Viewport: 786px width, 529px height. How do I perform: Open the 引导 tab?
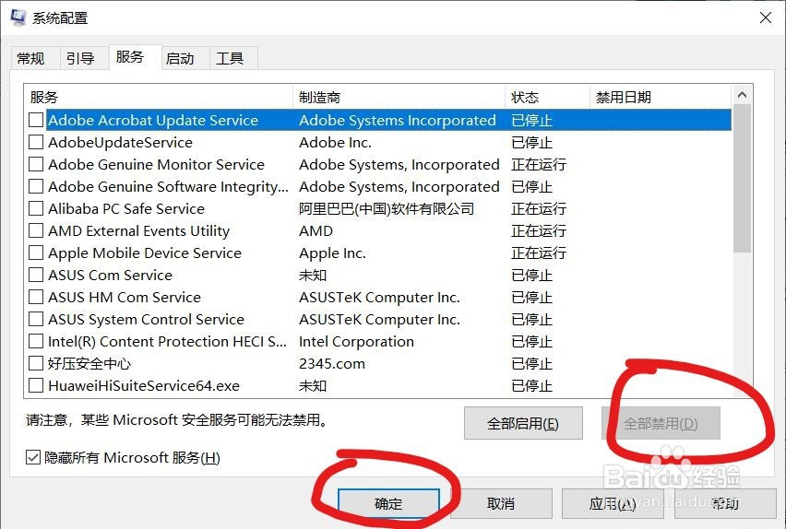[80, 58]
